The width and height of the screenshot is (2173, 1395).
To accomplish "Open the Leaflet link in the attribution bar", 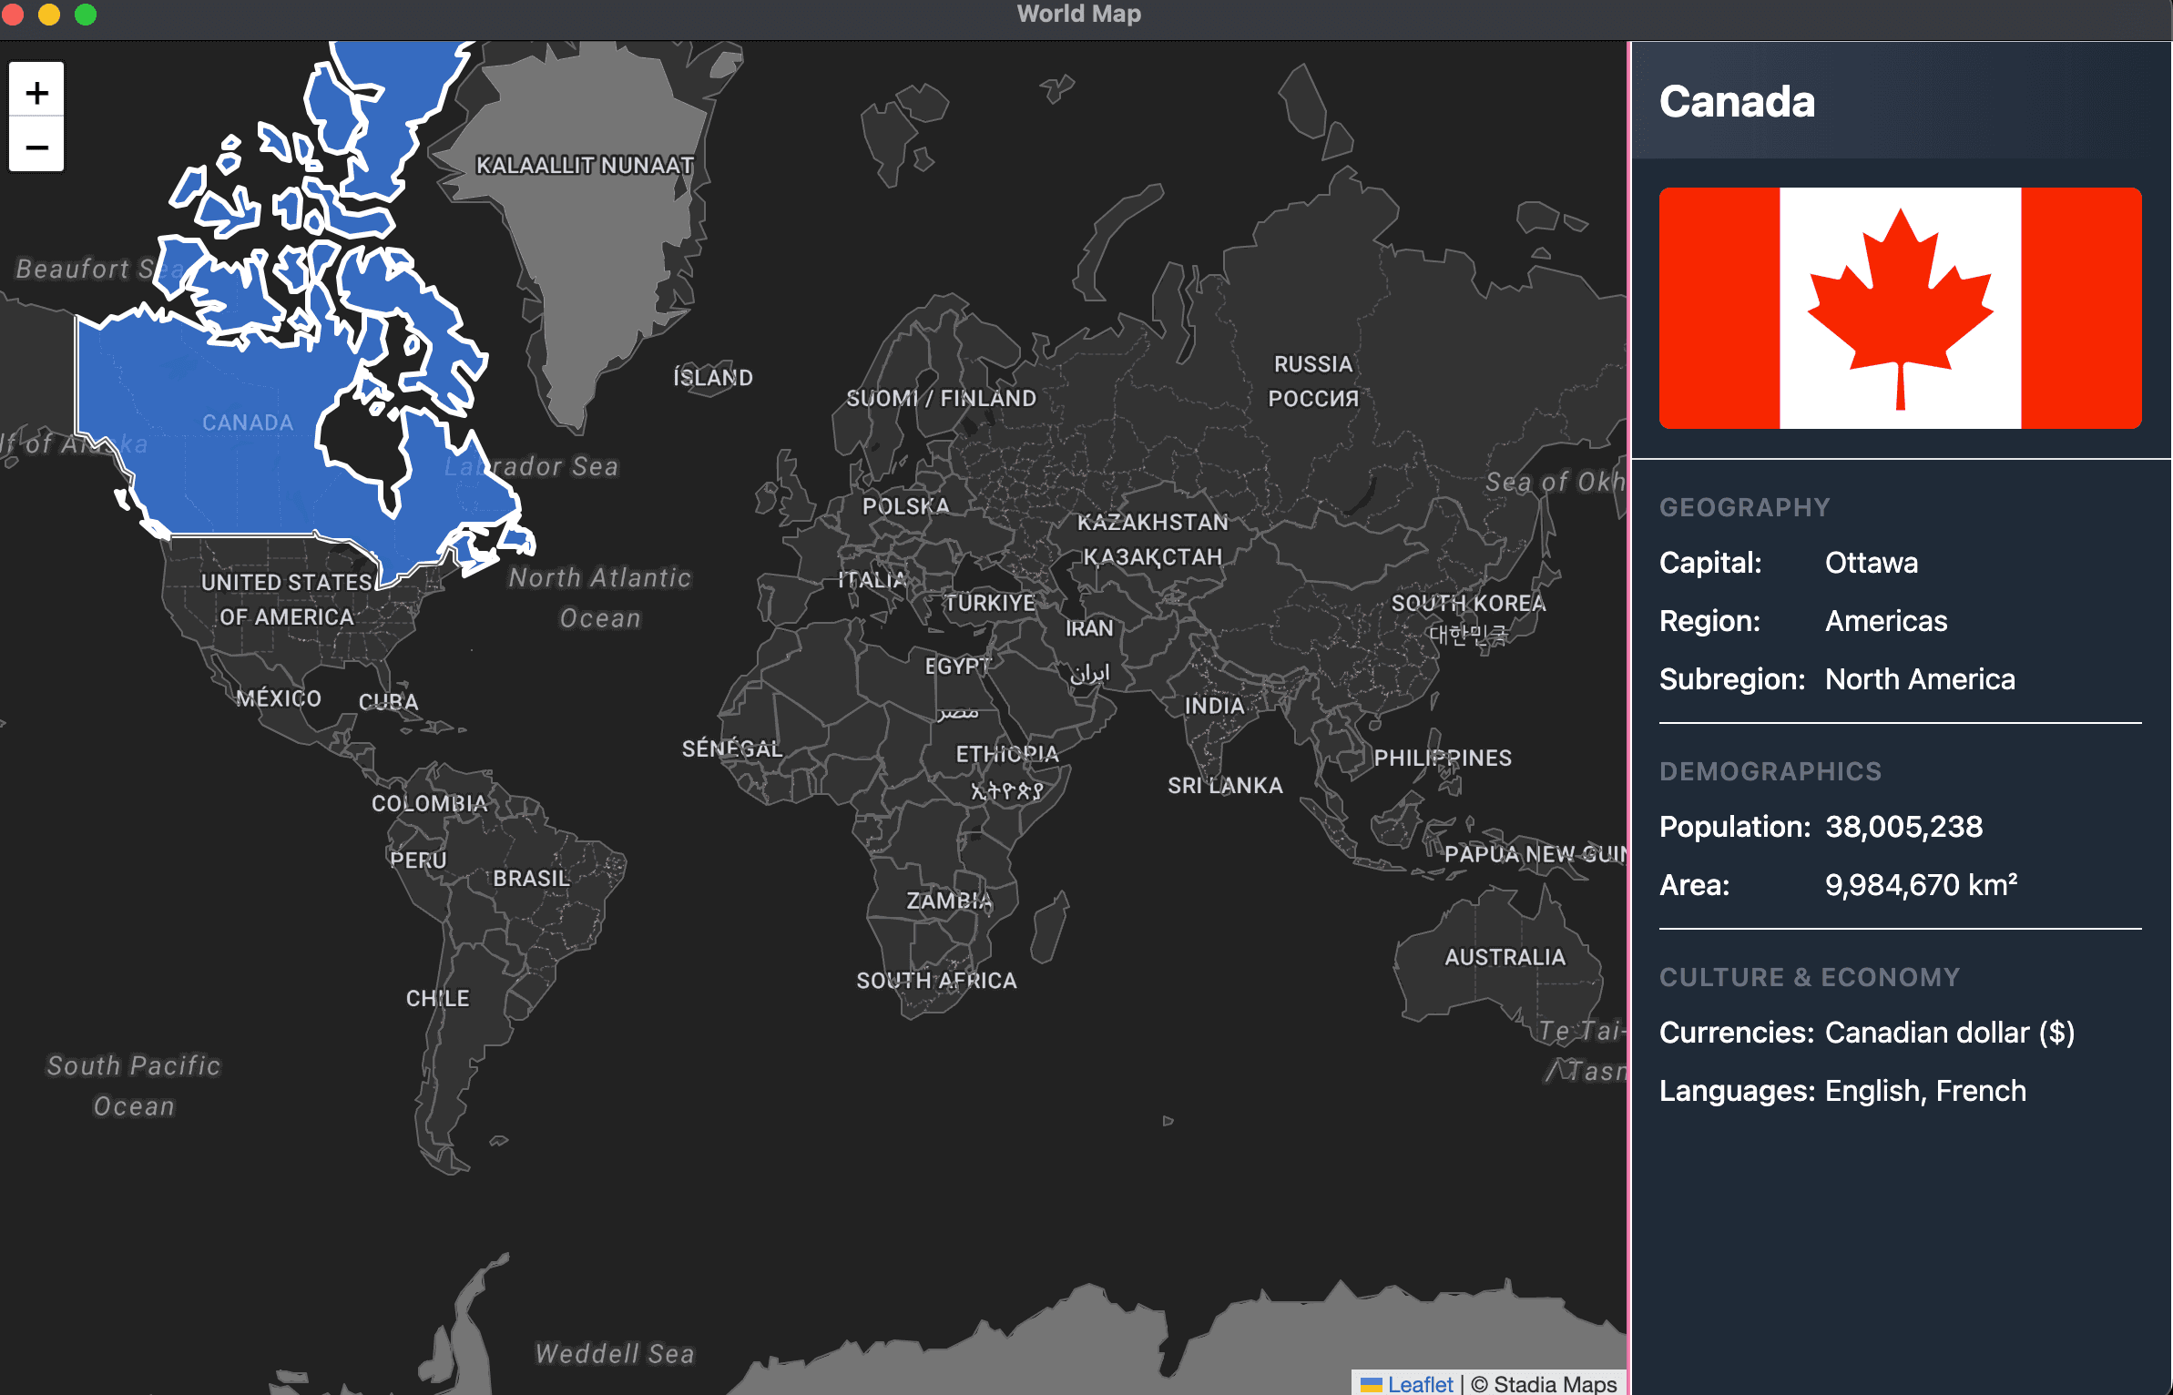I will [1419, 1383].
